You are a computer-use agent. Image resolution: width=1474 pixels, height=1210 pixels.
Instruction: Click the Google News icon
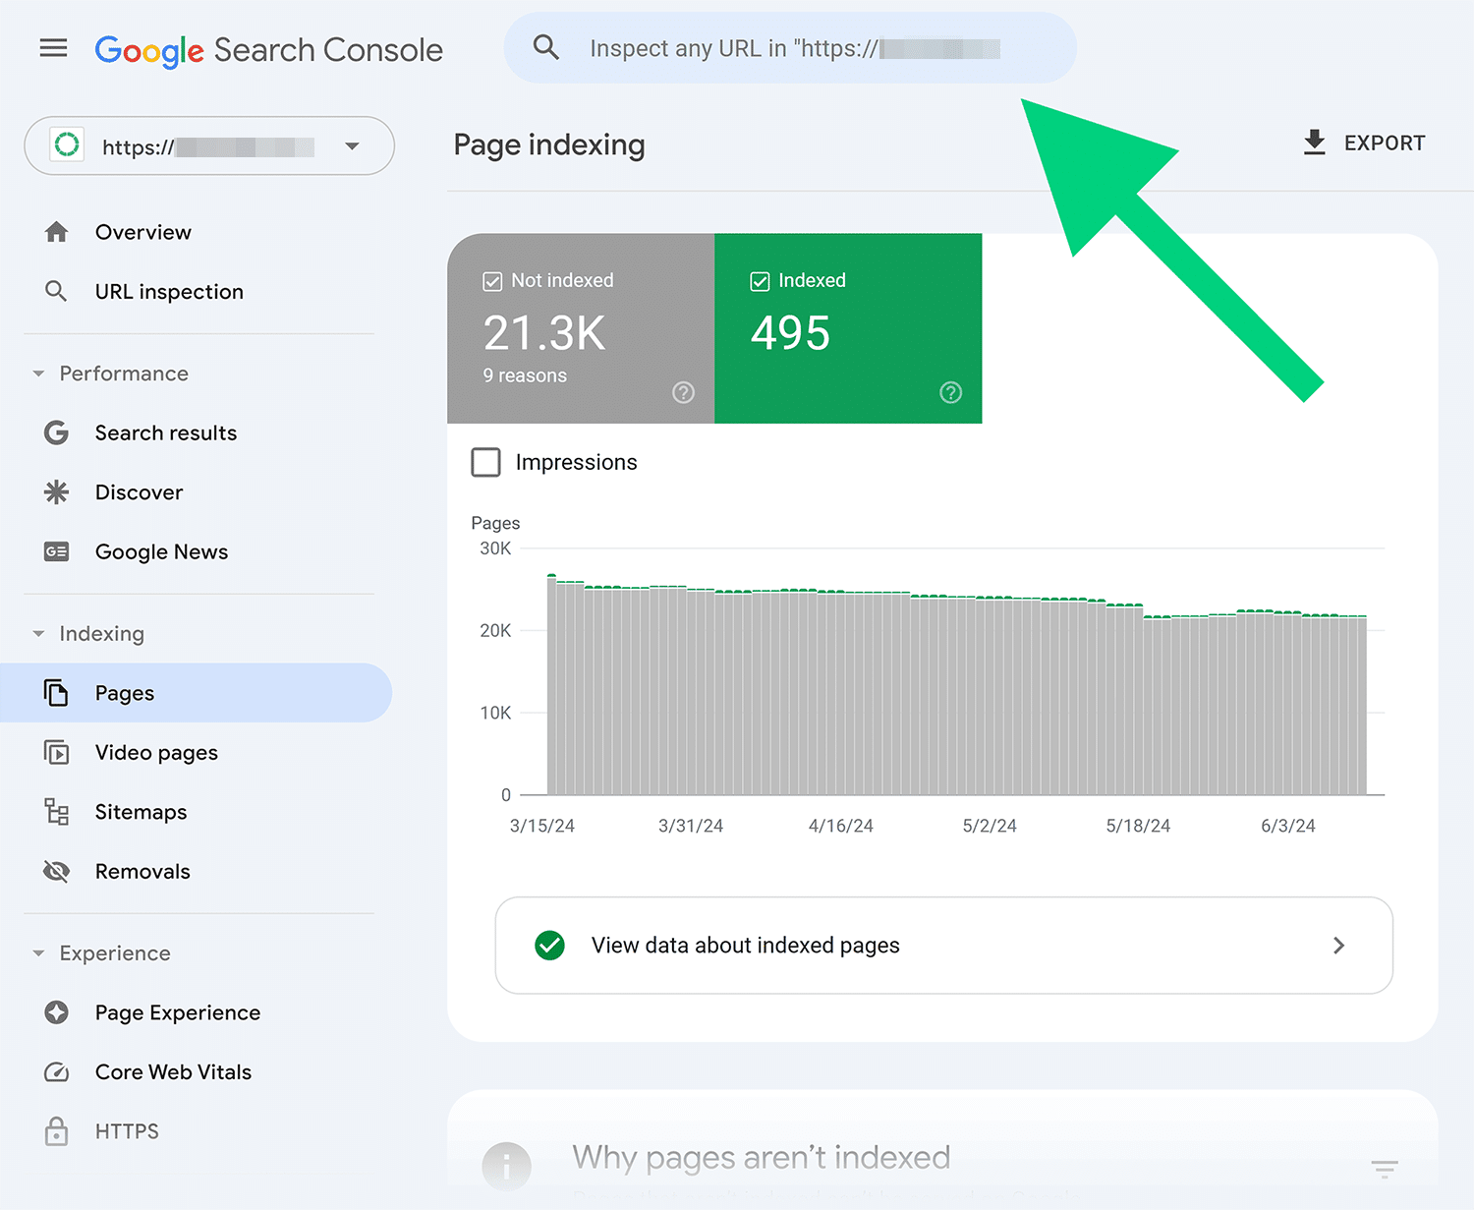57,551
